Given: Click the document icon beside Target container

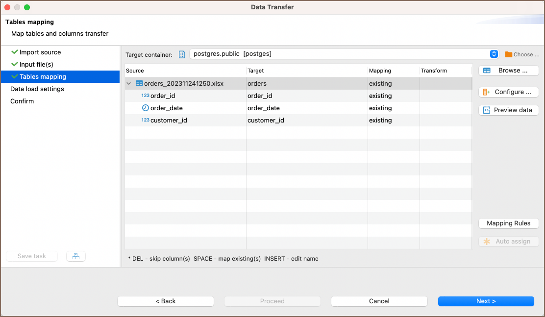Looking at the screenshot, I should pos(182,54).
